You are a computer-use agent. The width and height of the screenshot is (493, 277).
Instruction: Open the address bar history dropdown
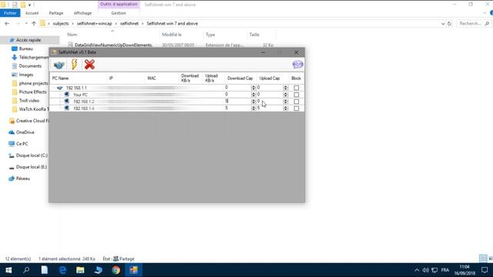(443, 24)
